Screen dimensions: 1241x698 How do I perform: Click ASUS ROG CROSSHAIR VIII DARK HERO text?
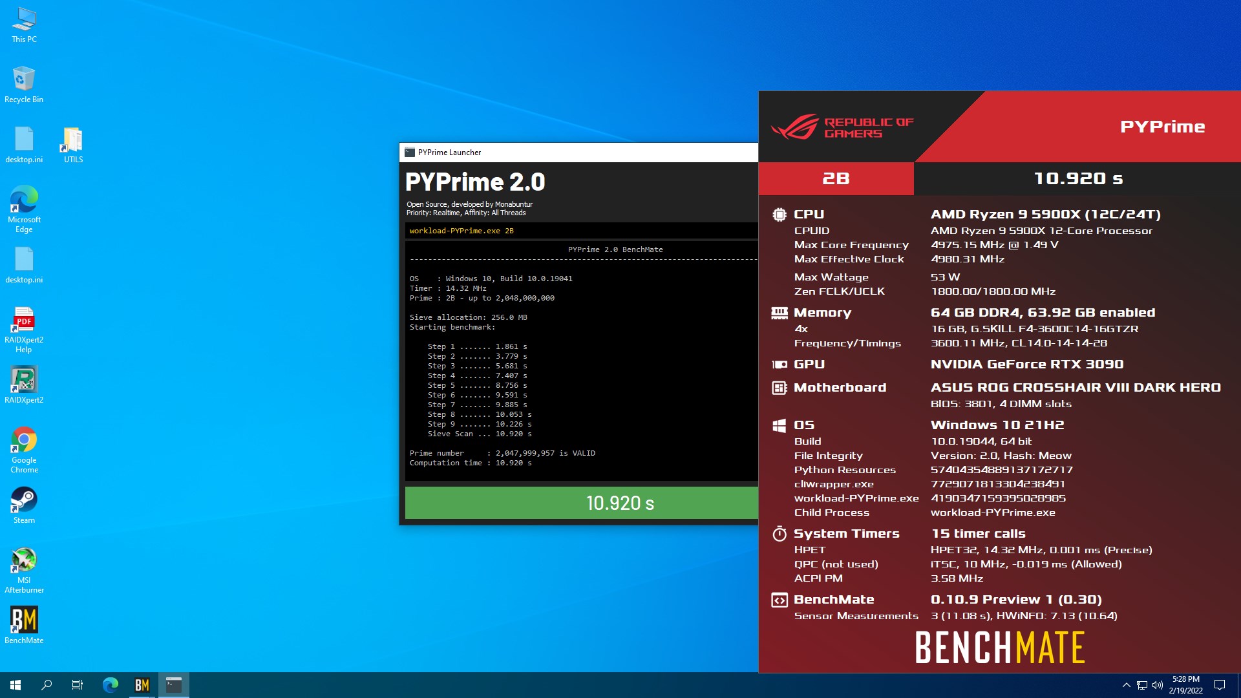click(1076, 388)
